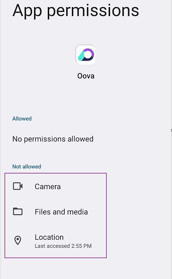Tap the purple ring in Oova logo

click(88, 54)
